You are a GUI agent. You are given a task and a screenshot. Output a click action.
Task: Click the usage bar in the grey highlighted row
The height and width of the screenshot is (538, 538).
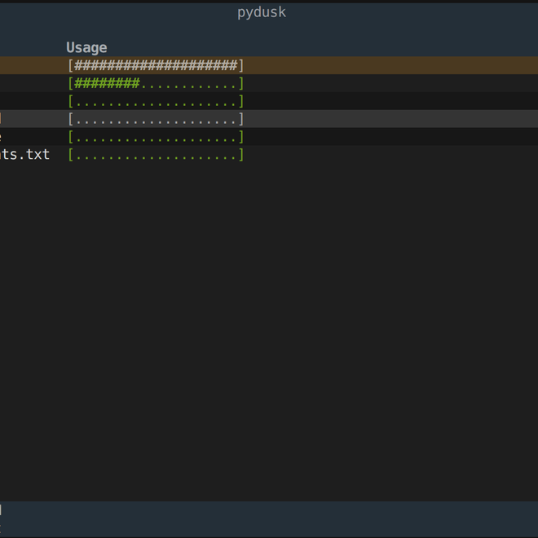coord(156,119)
